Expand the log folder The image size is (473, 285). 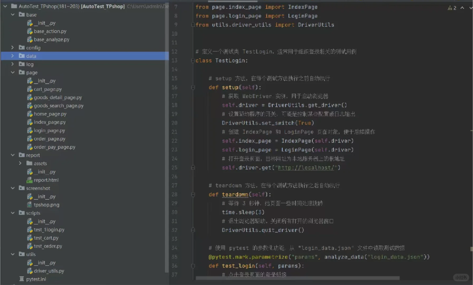point(13,64)
